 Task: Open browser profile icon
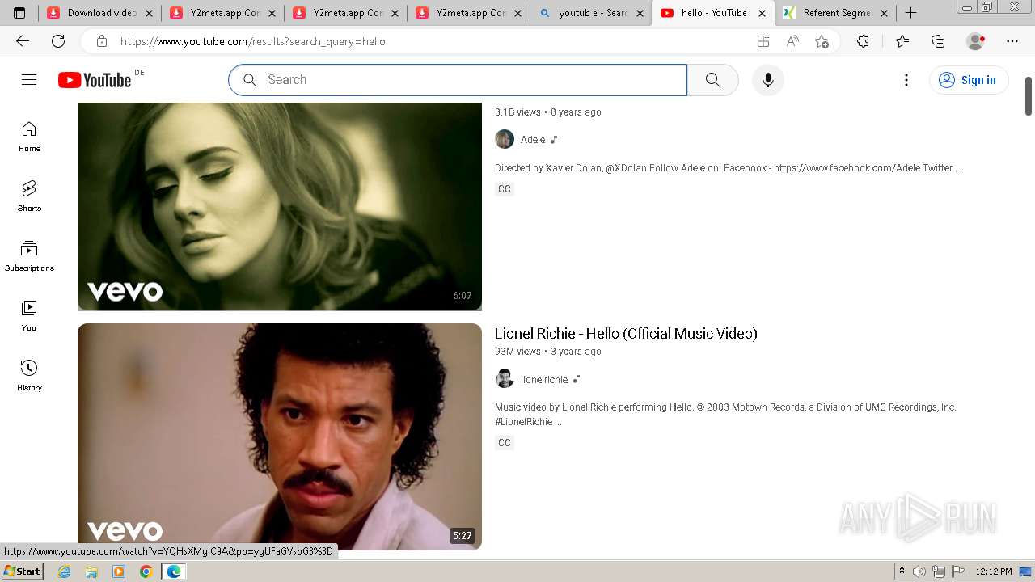[976, 41]
